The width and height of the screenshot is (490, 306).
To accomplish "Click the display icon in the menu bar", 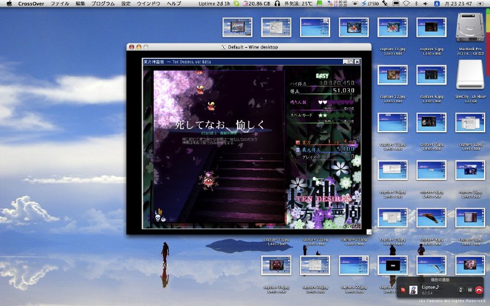I will (x=396, y=4).
